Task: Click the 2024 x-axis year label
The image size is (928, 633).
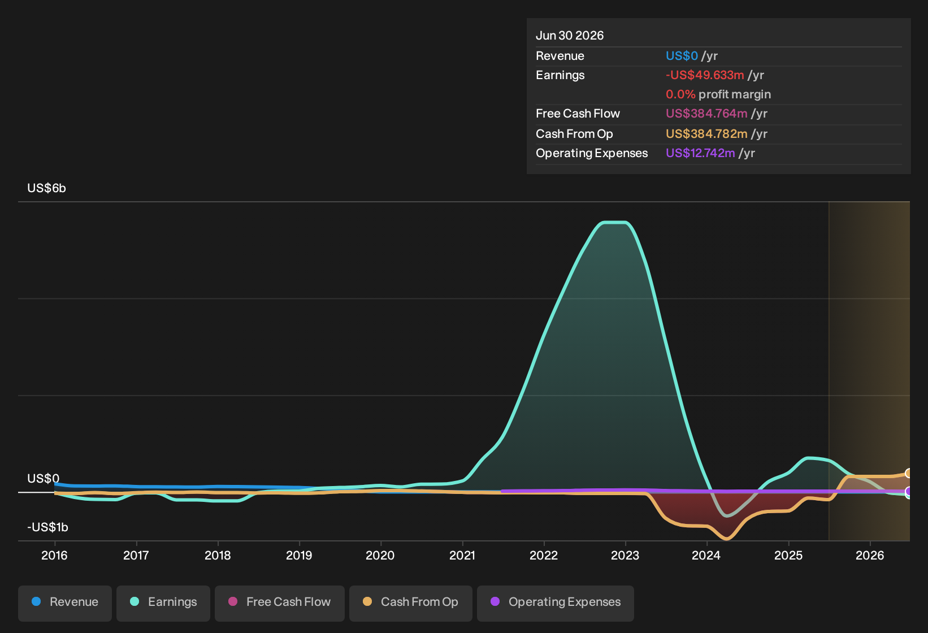Action: click(706, 556)
